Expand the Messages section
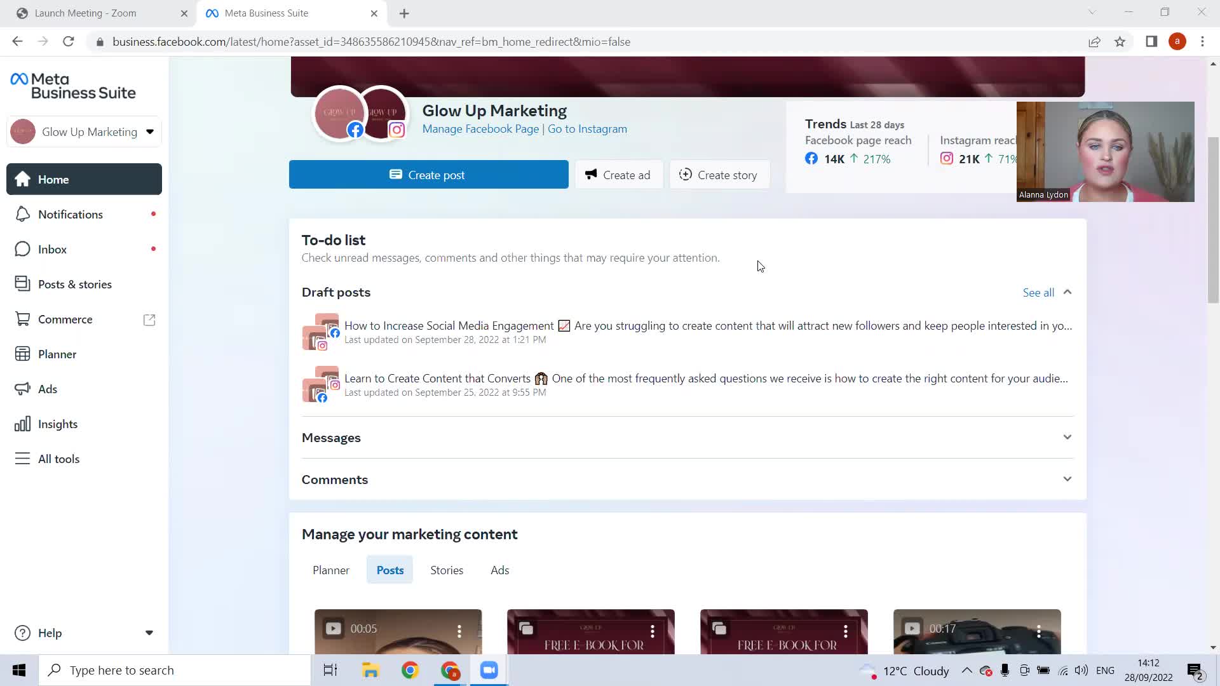Viewport: 1220px width, 686px height. (x=688, y=438)
